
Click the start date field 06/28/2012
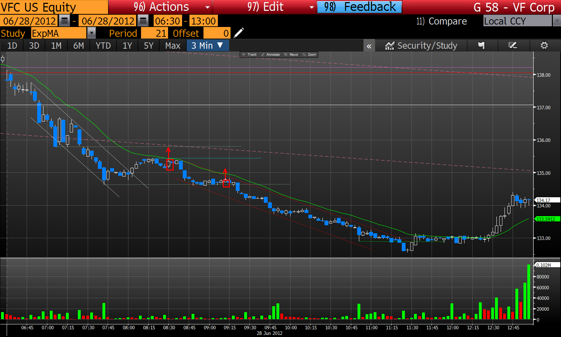pos(29,21)
